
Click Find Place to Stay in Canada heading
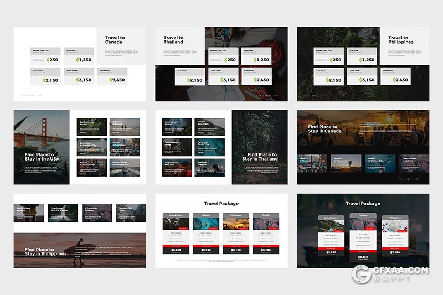(x=323, y=130)
